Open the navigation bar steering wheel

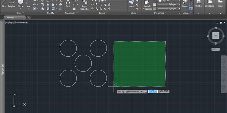coord(224,61)
